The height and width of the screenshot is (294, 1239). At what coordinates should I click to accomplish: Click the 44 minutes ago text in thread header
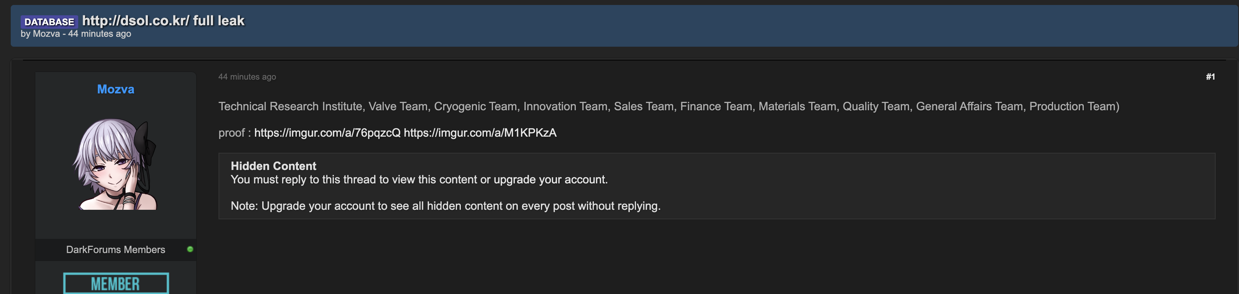100,34
